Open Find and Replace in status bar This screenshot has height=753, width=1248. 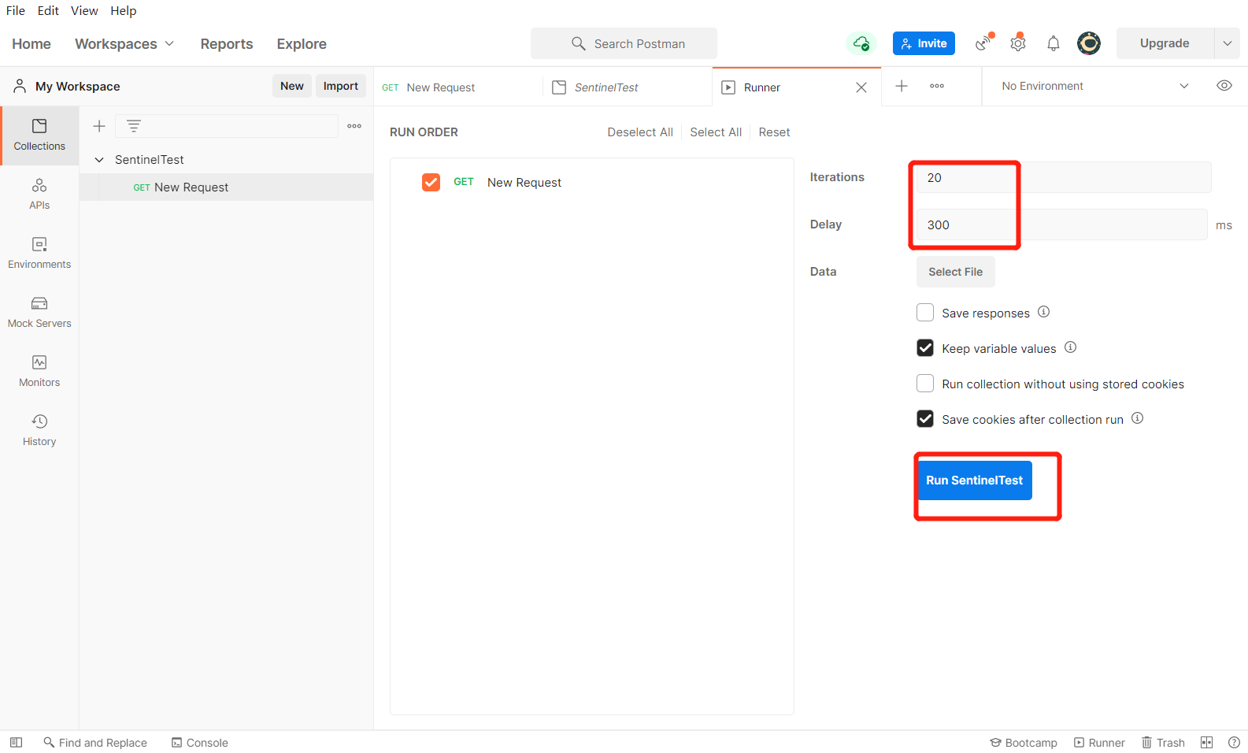coord(95,743)
